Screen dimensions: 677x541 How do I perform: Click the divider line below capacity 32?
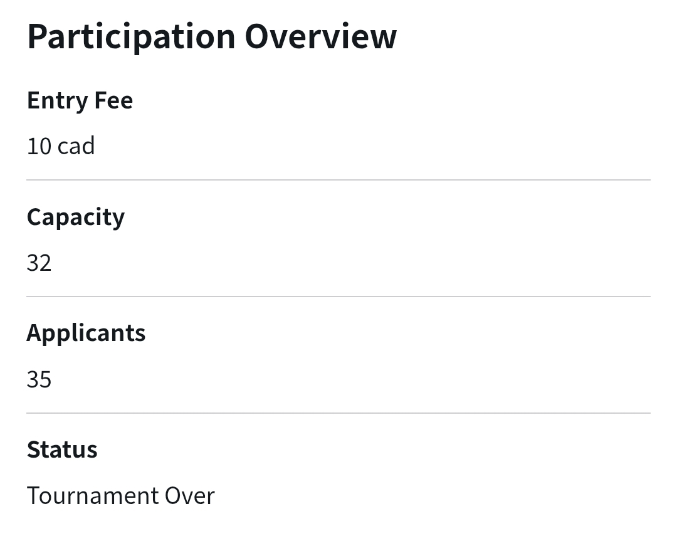(338, 297)
